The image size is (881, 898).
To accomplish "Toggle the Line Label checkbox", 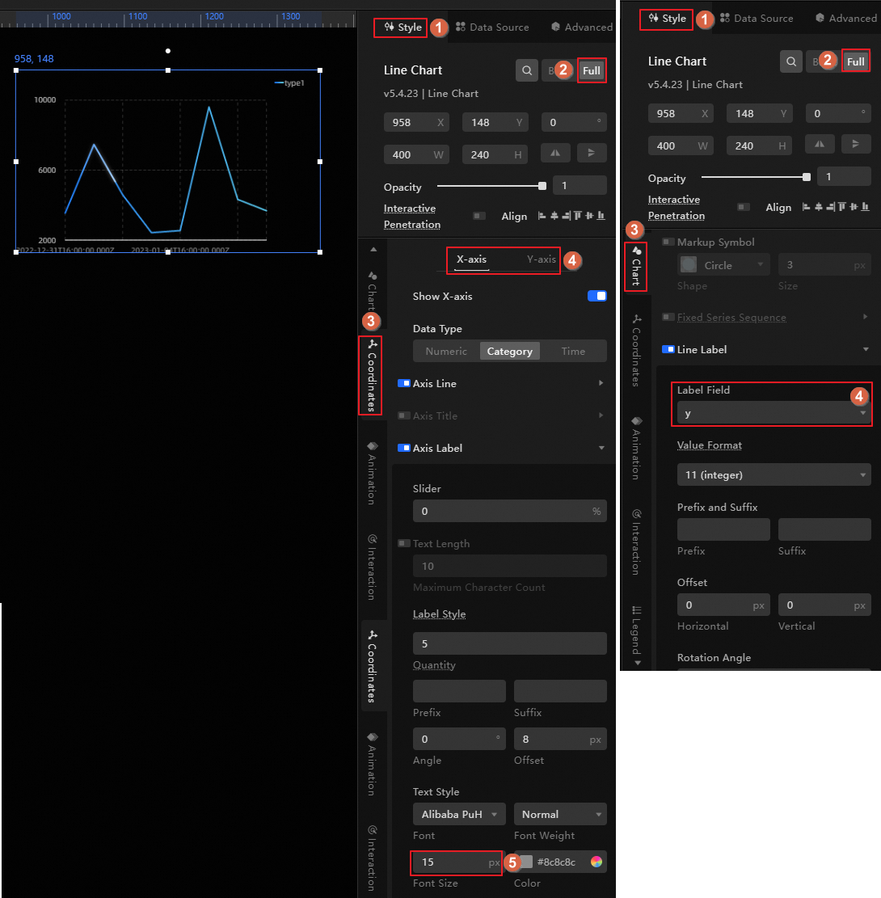I will click(x=668, y=349).
